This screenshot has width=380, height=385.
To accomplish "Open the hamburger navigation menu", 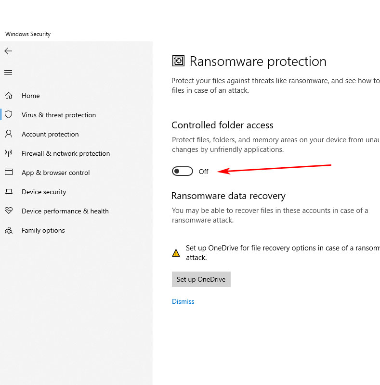I will tap(8, 72).
